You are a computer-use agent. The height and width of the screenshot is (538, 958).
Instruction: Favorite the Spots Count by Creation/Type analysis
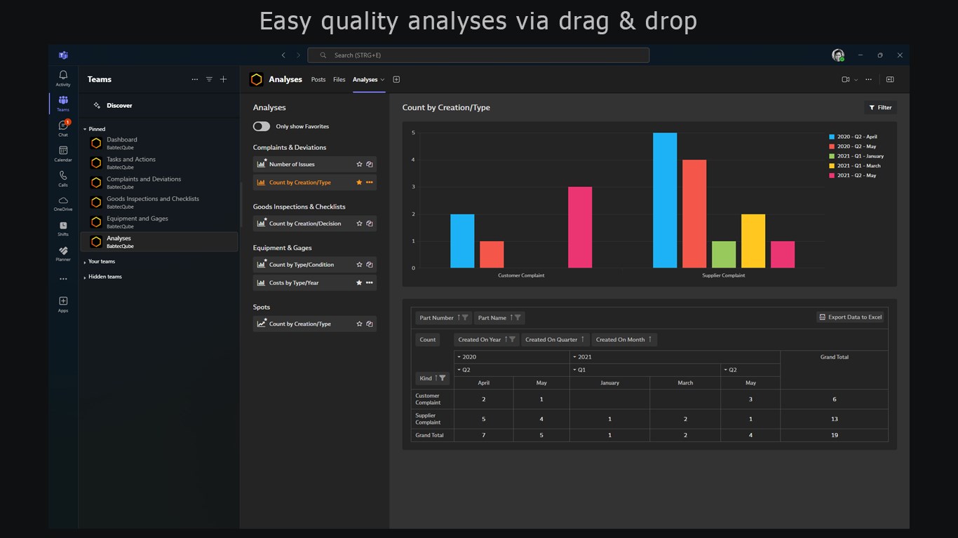pos(359,324)
